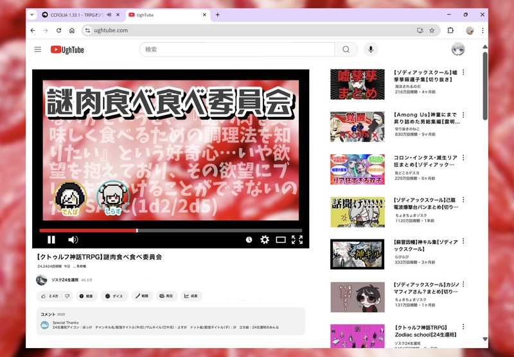
Task: Click the 切り抜きのねこ channel name
Action: [407, 129]
